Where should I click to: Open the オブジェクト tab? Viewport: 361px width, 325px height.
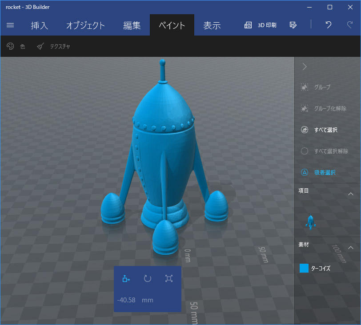click(x=85, y=25)
